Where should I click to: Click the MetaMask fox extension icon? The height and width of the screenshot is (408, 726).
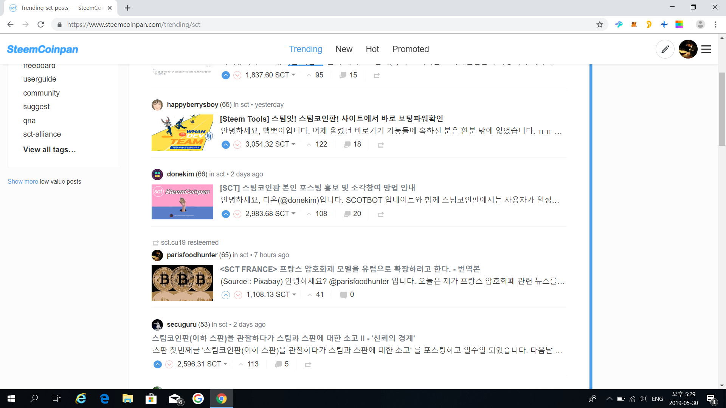(x=634, y=25)
